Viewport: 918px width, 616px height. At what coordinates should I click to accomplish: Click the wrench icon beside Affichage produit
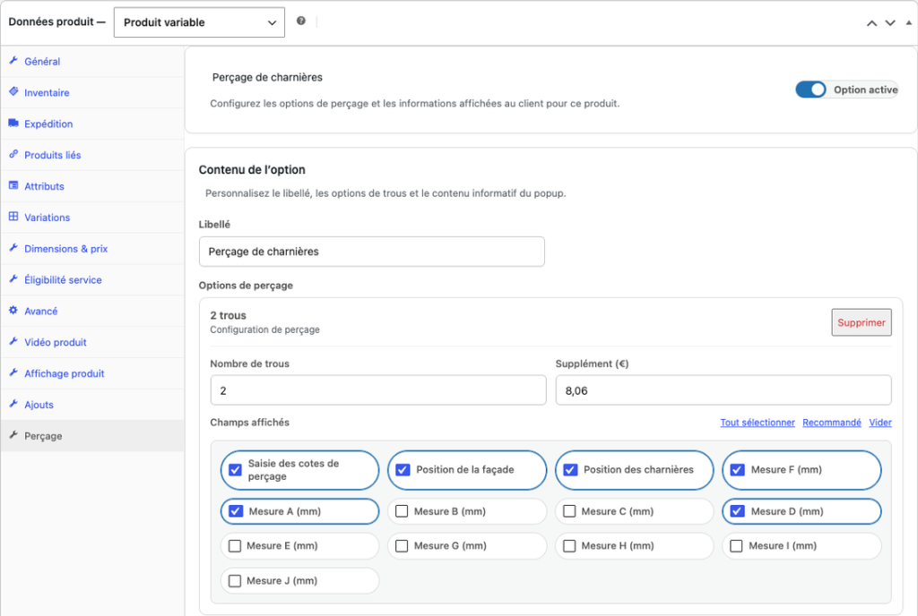pyautogui.click(x=13, y=372)
